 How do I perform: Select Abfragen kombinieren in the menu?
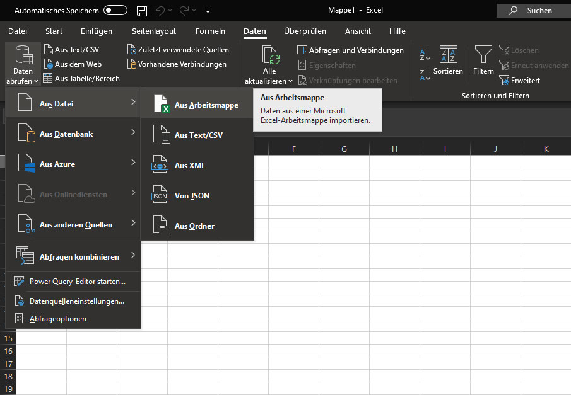[x=74, y=255]
